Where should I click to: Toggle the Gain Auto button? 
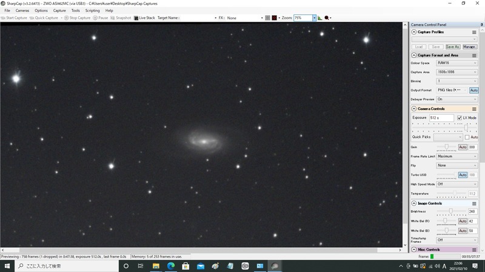coord(463,147)
